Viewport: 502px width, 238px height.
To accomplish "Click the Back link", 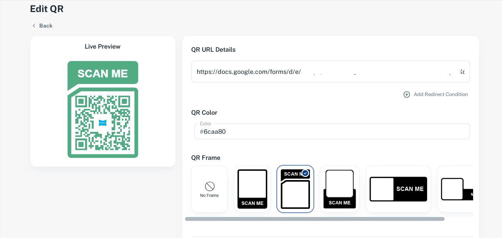I will pyautogui.click(x=46, y=26).
